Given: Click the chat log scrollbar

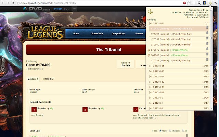Looking at the screenshot, I should (187, 136).
